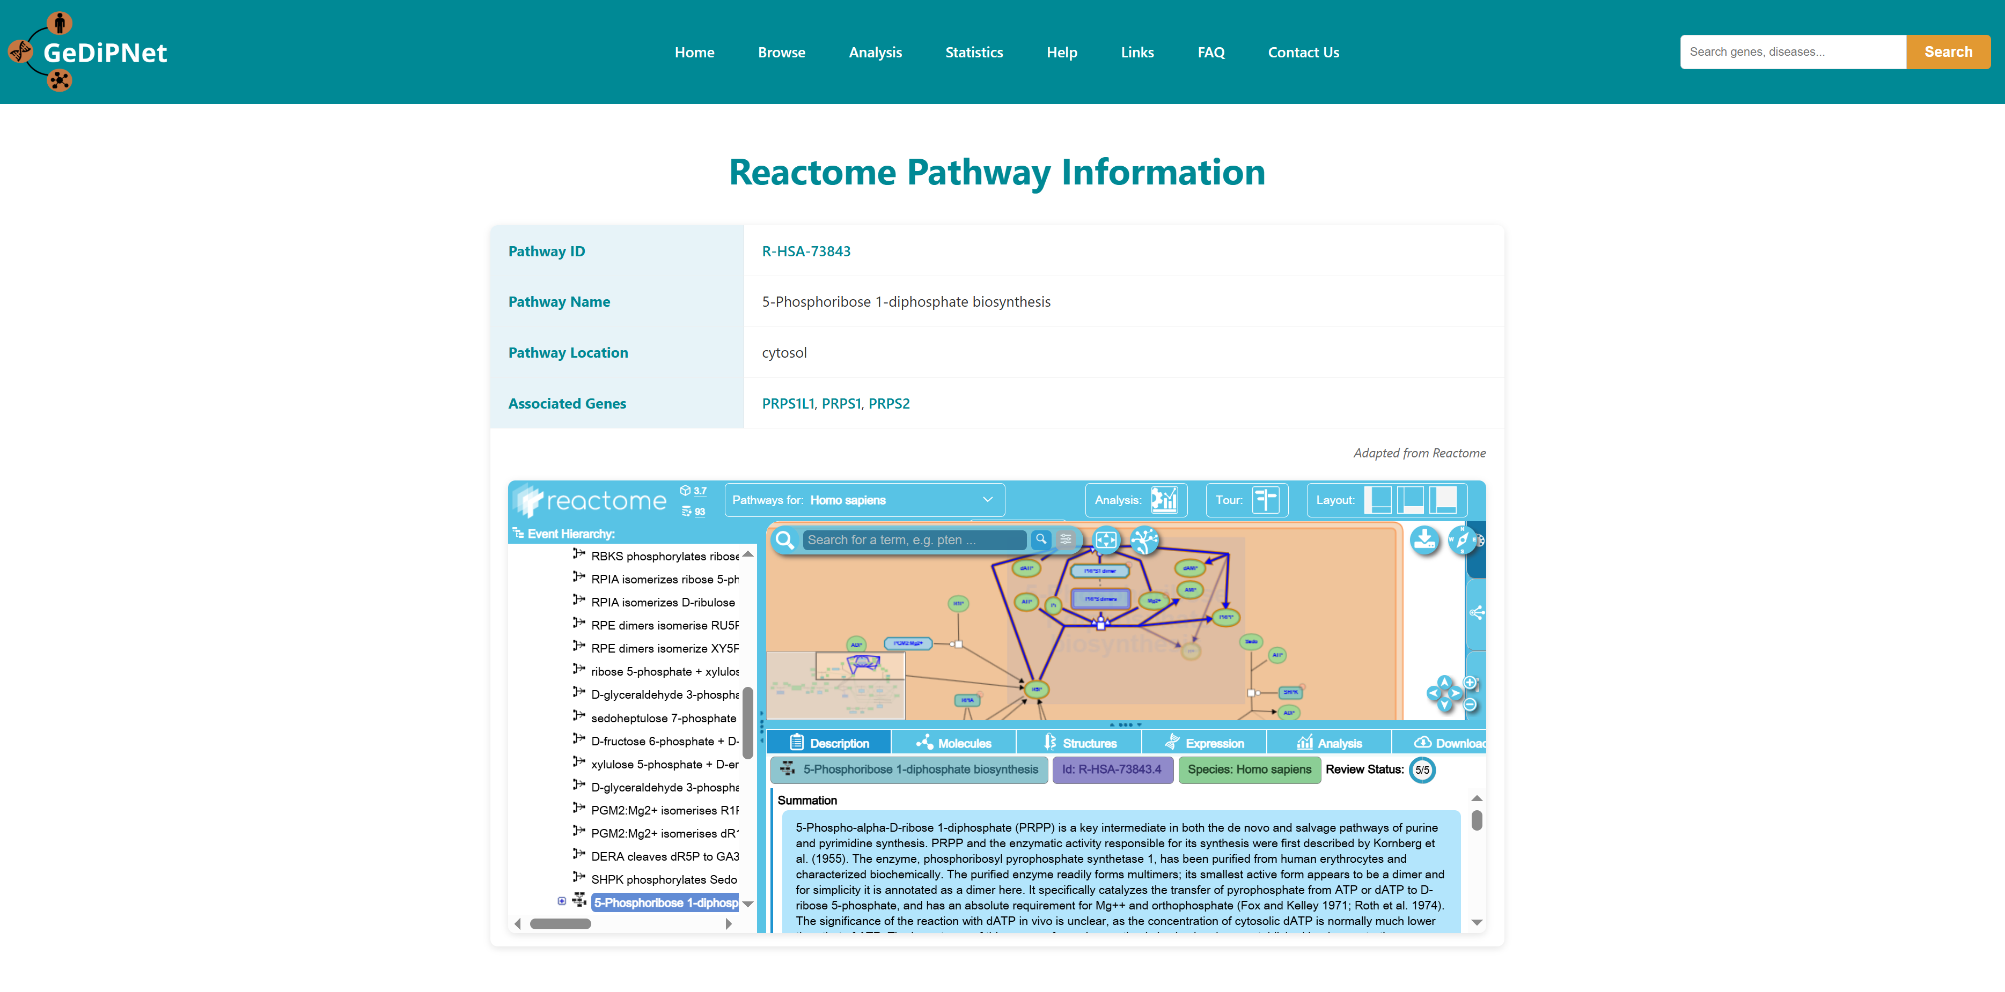Screen dimensions: 2005x992
Task: Open the Statistics menu item
Action: pos(974,52)
